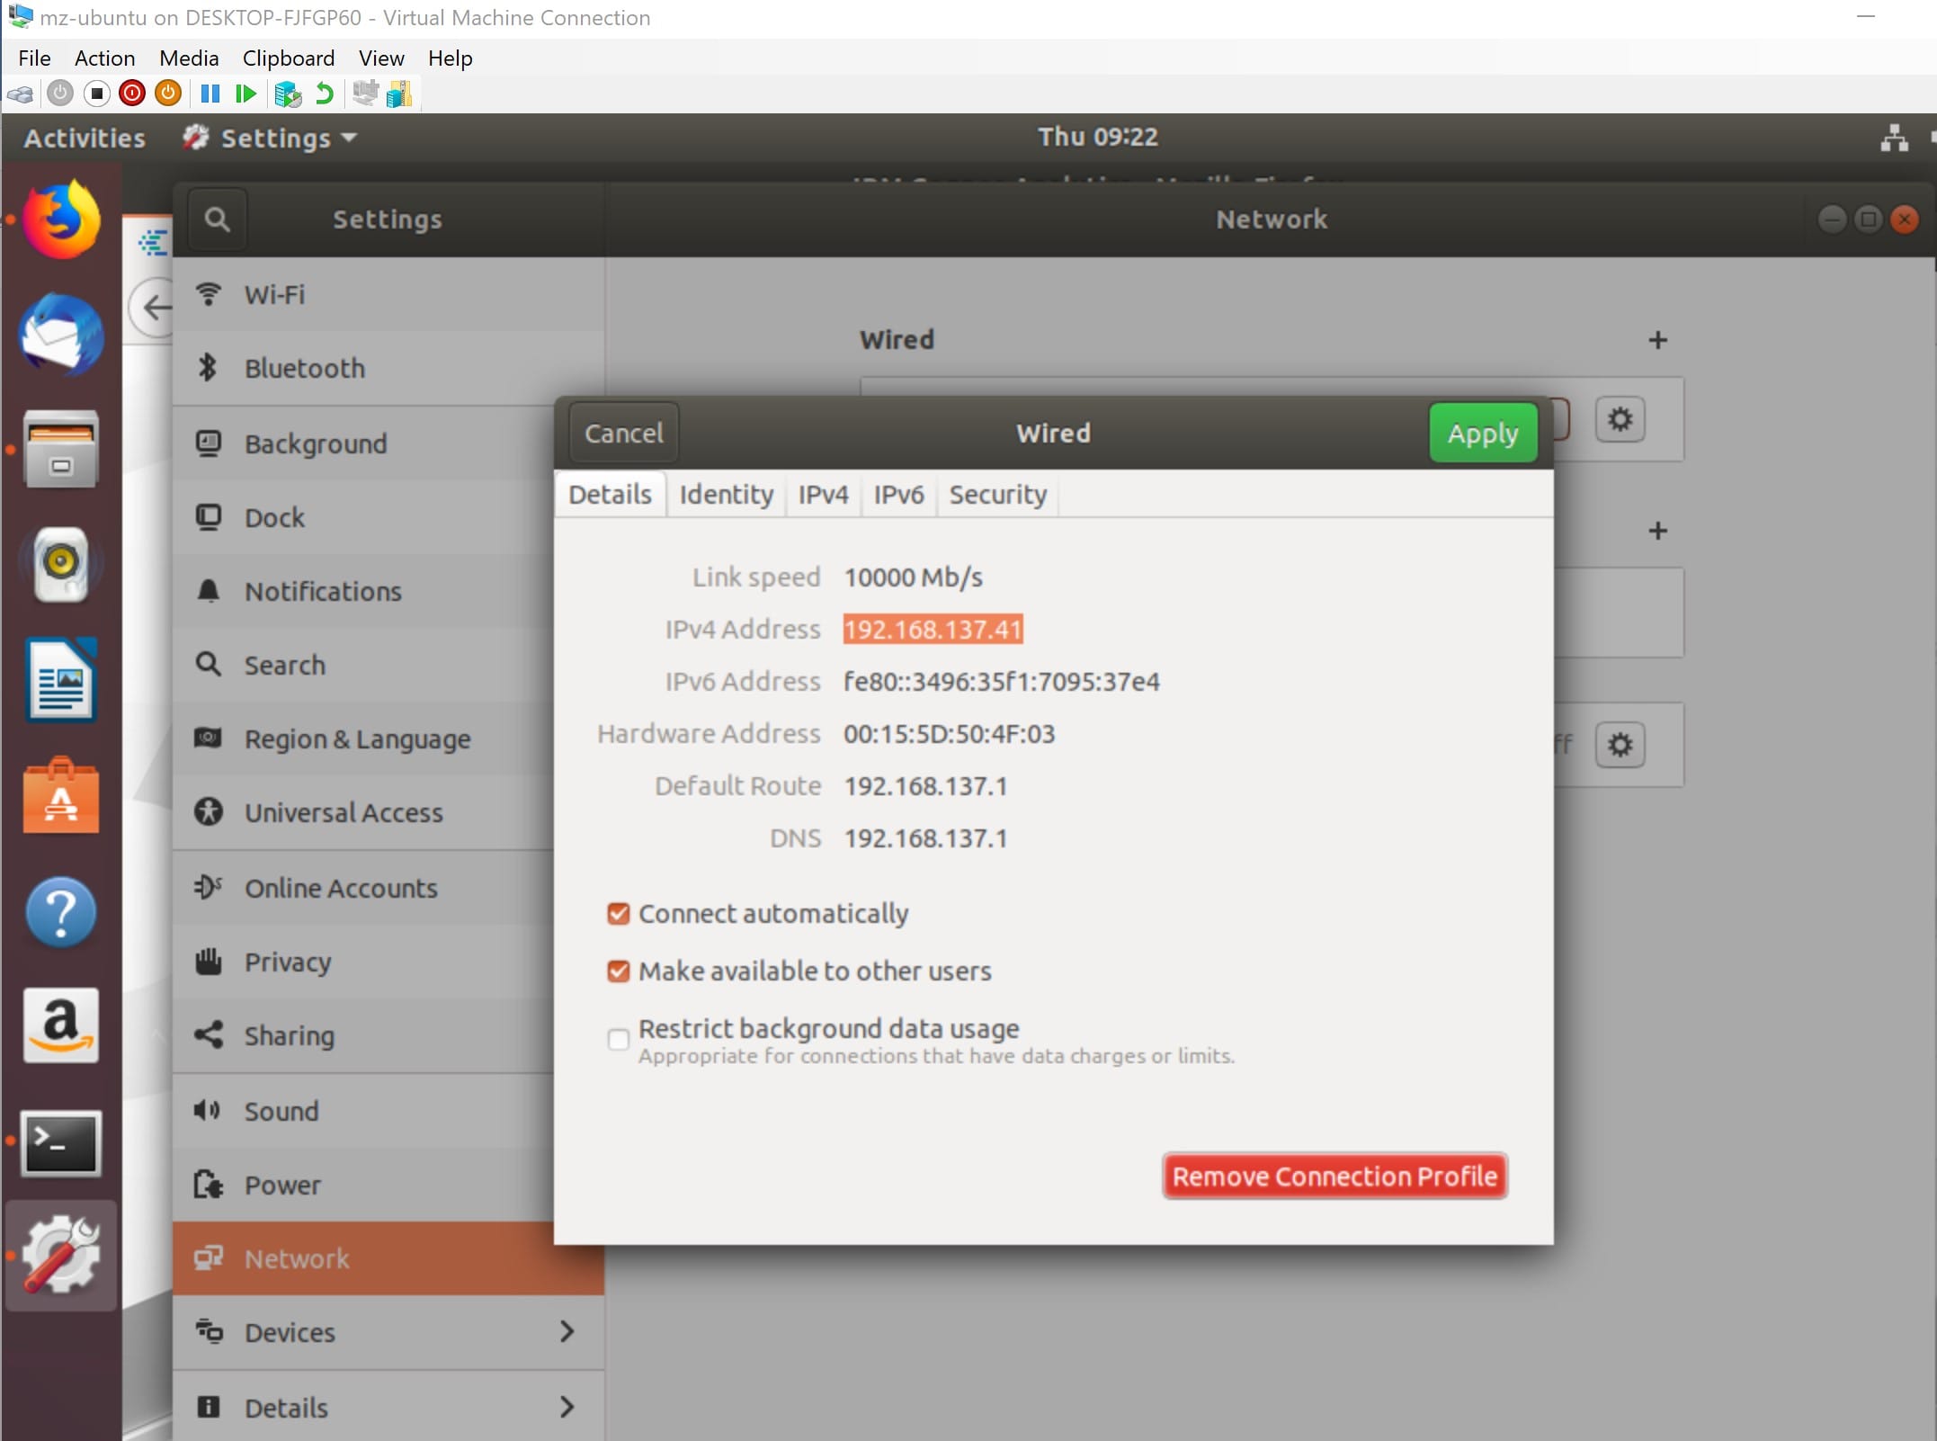Open Firefox from the Ubuntu dock
The image size is (1937, 1441).
coord(59,219)
